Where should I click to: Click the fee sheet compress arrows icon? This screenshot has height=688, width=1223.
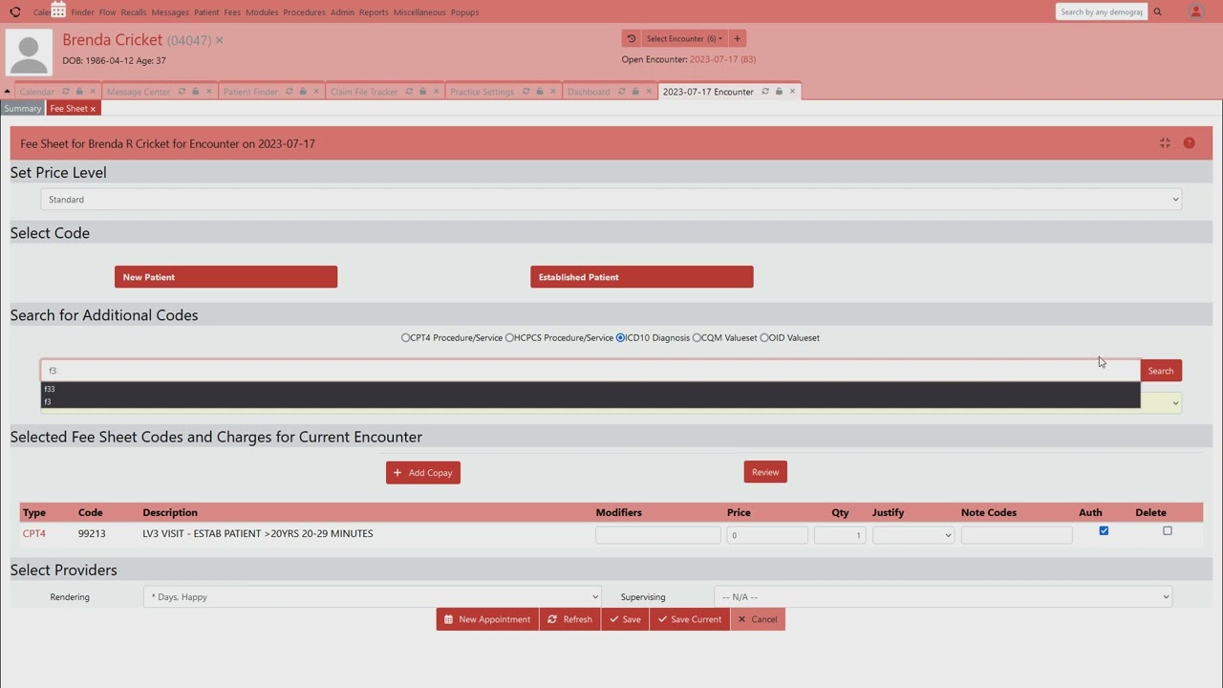pos(1165,143)
